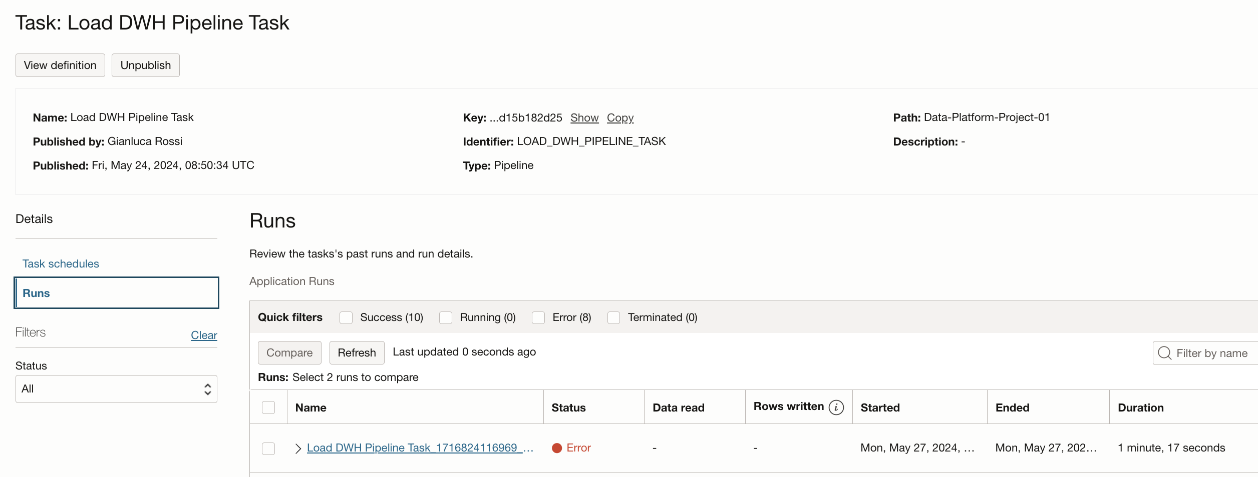The image size is (1258, 477).
Task: Click the '1 minute, 17 seconds' duration cell
Action: (x=1171, y=447)
